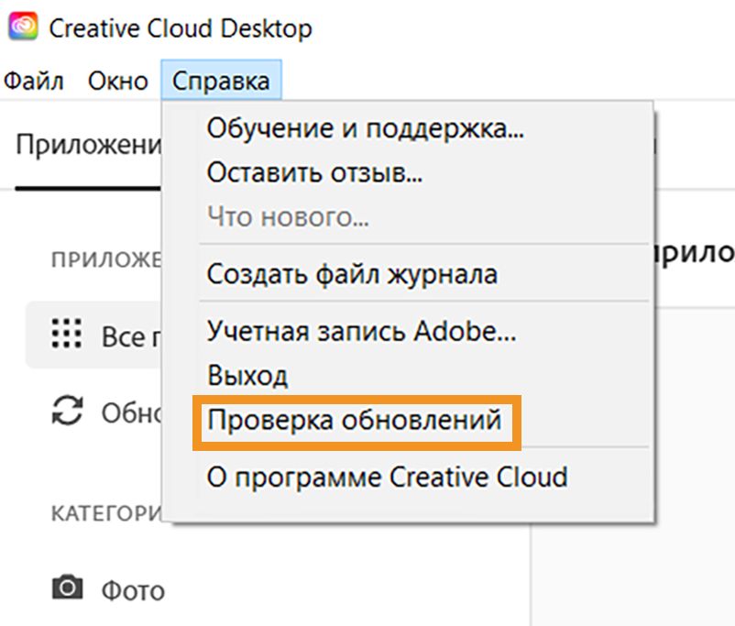Select the all apps grid icon

(67, 335)
